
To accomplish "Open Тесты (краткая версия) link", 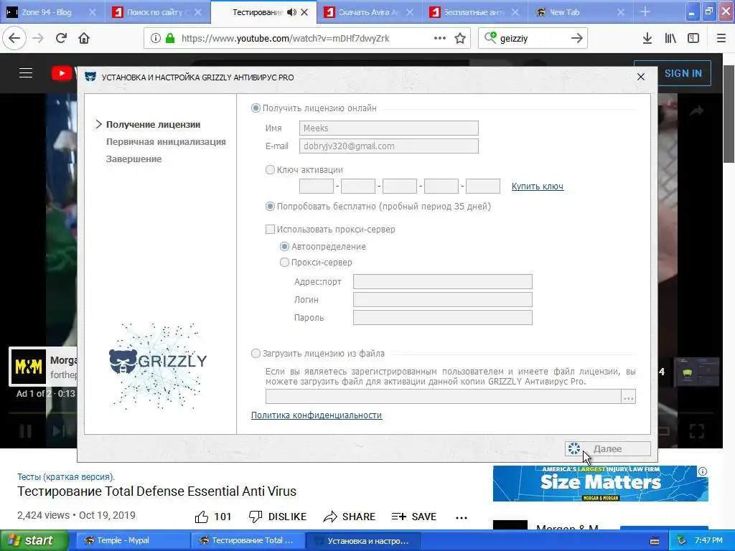I will pyautogui.click(x=66, y=477).
